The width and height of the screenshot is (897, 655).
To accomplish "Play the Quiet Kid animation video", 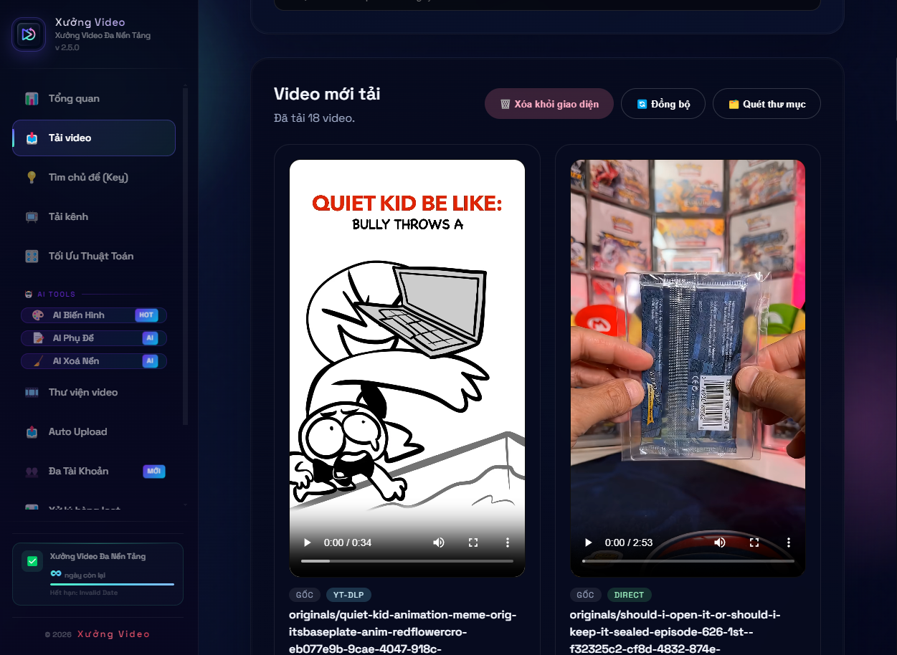I will 307,542.
